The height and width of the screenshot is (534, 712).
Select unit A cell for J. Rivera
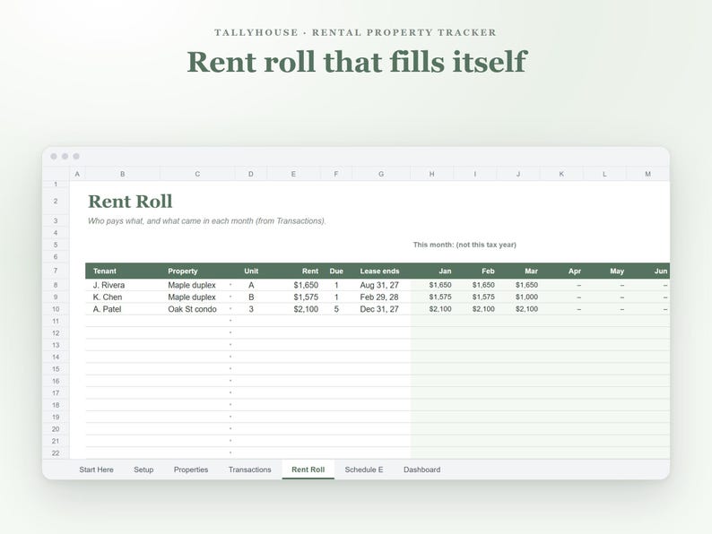point(251,285)
